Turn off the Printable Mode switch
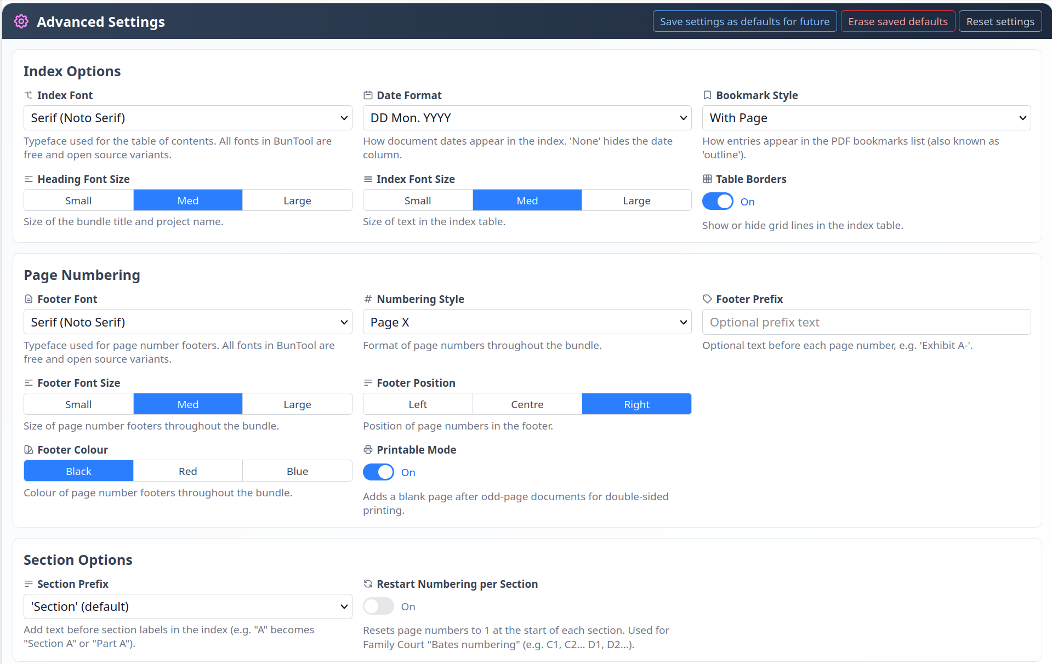The image size is (1052, 664). click(378, 472)
